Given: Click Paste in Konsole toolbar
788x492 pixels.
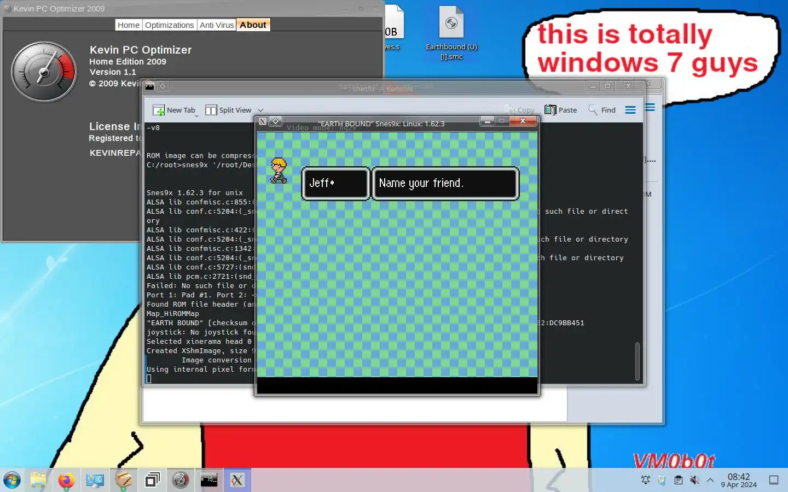Looking at the screenshot, I should (560, 110).
